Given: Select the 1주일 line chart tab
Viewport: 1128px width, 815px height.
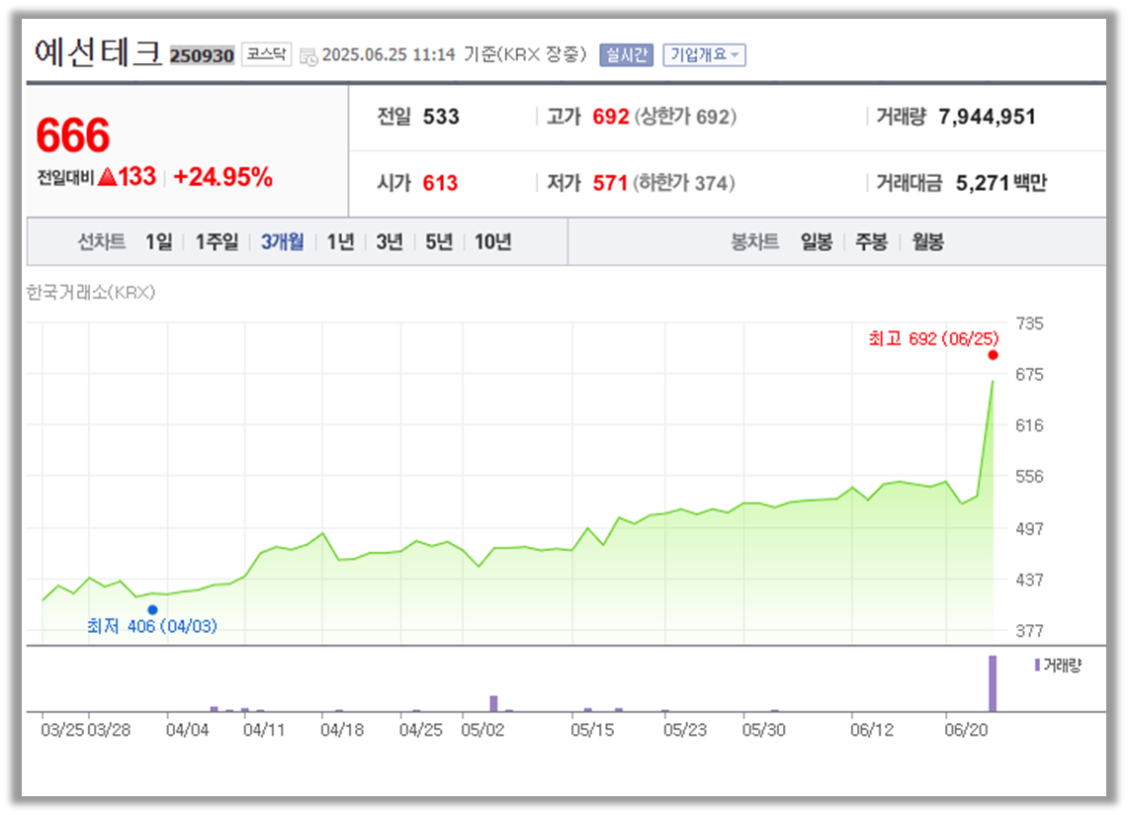Looking at the screenshot, I should (x=217, y=242).
